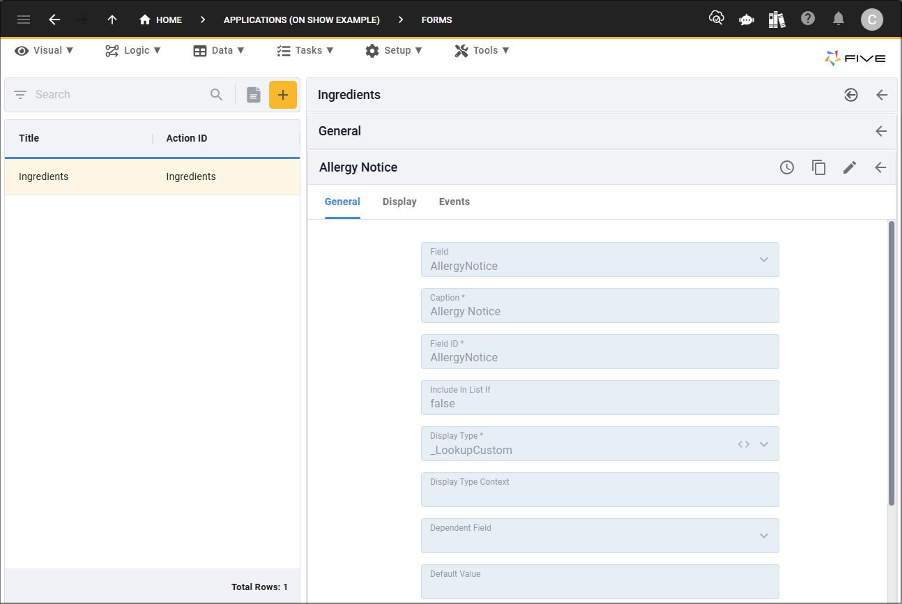
Task: Open the Logic menu
Action: 133,50
